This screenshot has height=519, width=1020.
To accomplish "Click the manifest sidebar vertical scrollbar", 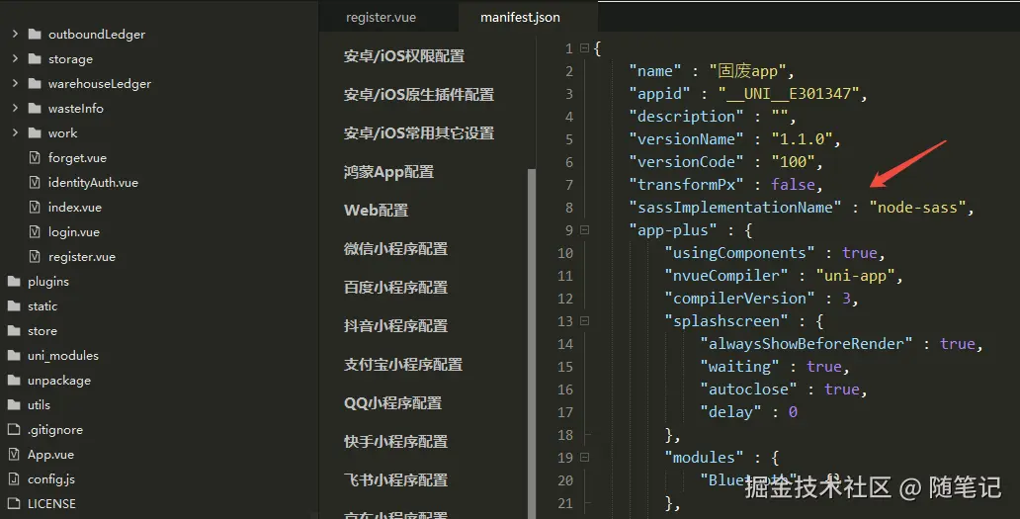I will pos(532,343).
